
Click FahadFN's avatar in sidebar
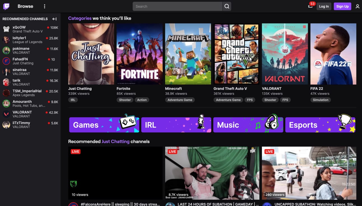[x=6, y=61]
